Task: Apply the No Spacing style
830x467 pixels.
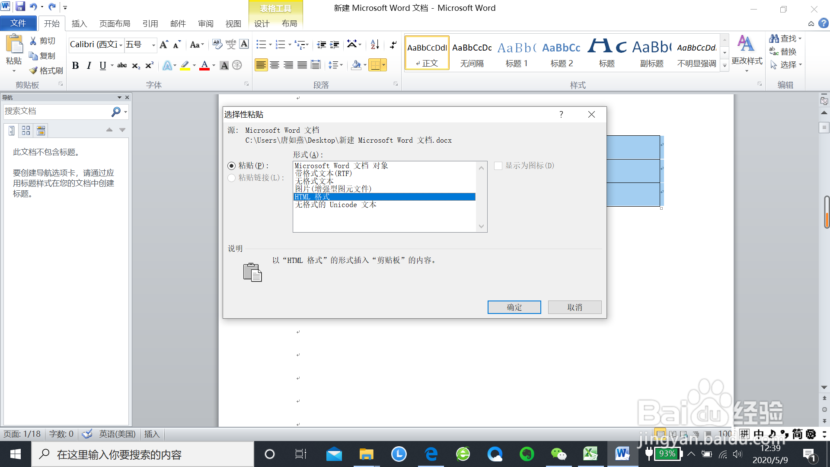Action: click(x=472, y=53)
